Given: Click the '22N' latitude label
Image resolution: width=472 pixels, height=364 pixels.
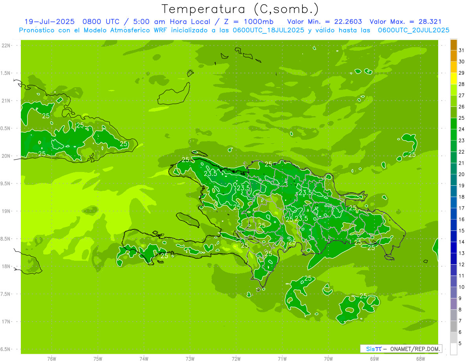Looking at the screenshot, I should 7,46.
